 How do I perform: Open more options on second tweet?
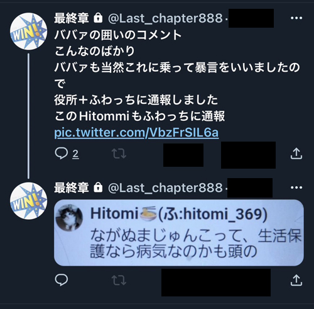pos(296,188)
